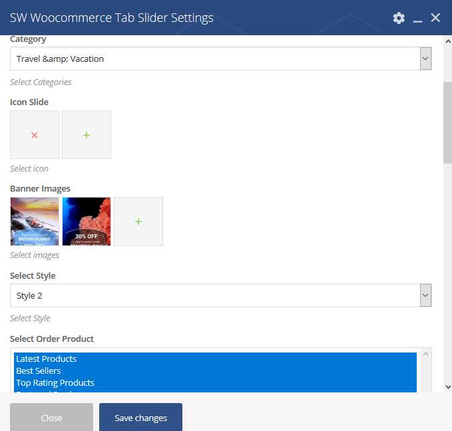Viewport: 452px width, 431px height.
Task: Open the Category dropdown showing Travel & Vacation
Action: tap(221, 59)
